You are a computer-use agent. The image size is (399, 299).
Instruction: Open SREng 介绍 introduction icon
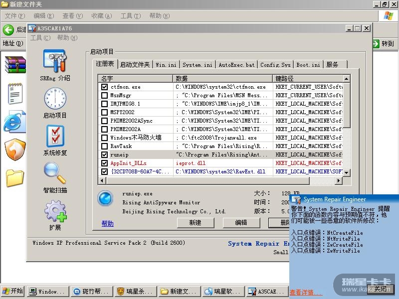pos(55,61)
